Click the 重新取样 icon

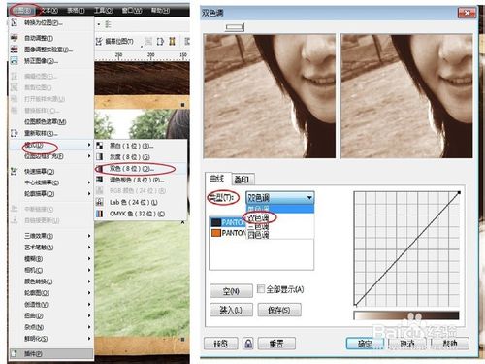coord(15,133)
